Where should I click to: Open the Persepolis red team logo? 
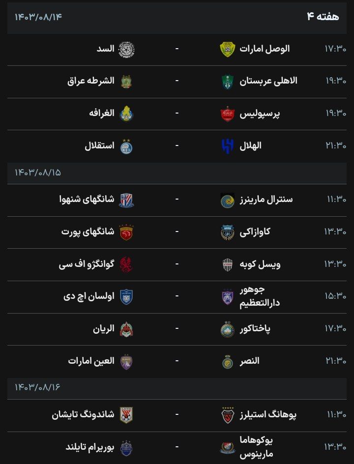coord(227,114)
